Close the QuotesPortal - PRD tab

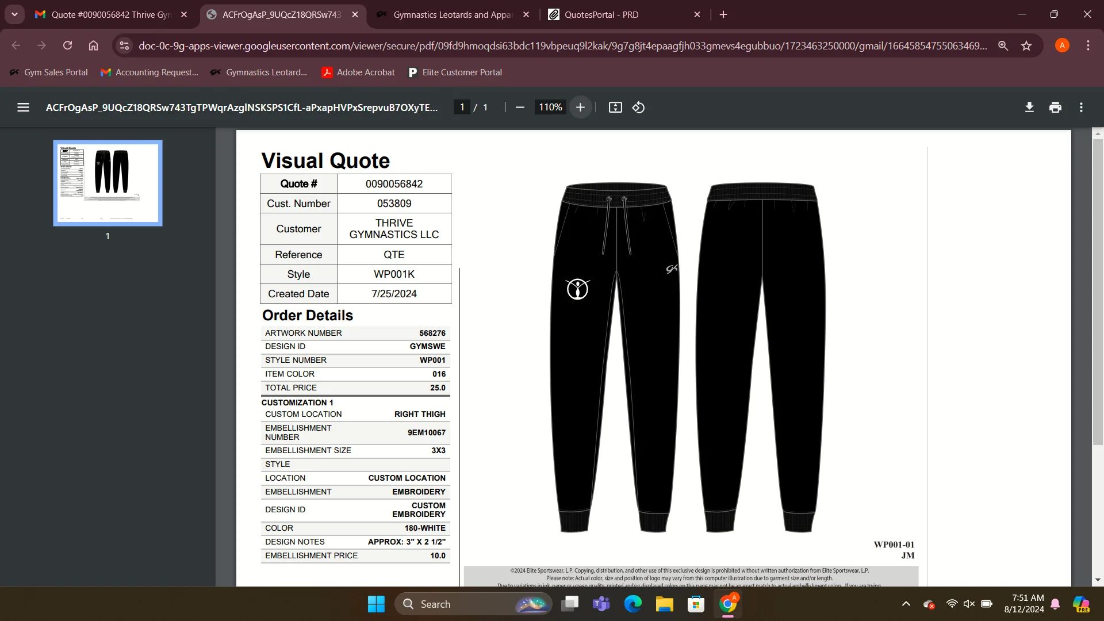(x=697, y=14)
